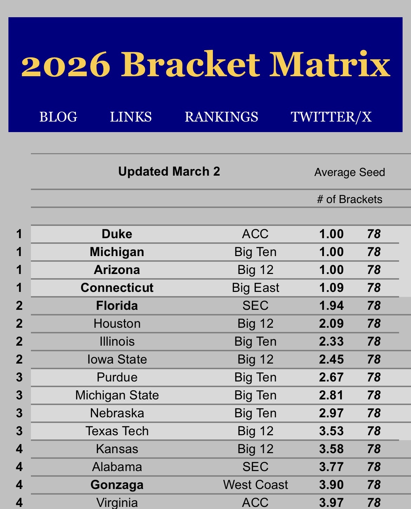Viewport: 411px width, 509px height.
Task: Click the Michigan team name
Action: tap(117, 252)
